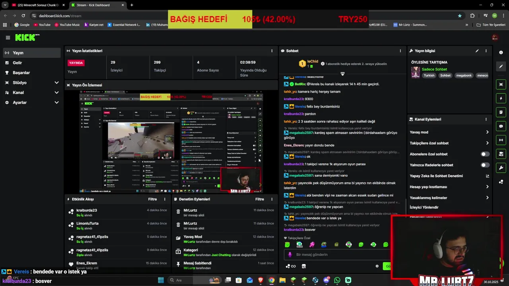The height and width of the screenshot is (286, 509).
Task: Open Windows Start menu
Action: point(161,280)
